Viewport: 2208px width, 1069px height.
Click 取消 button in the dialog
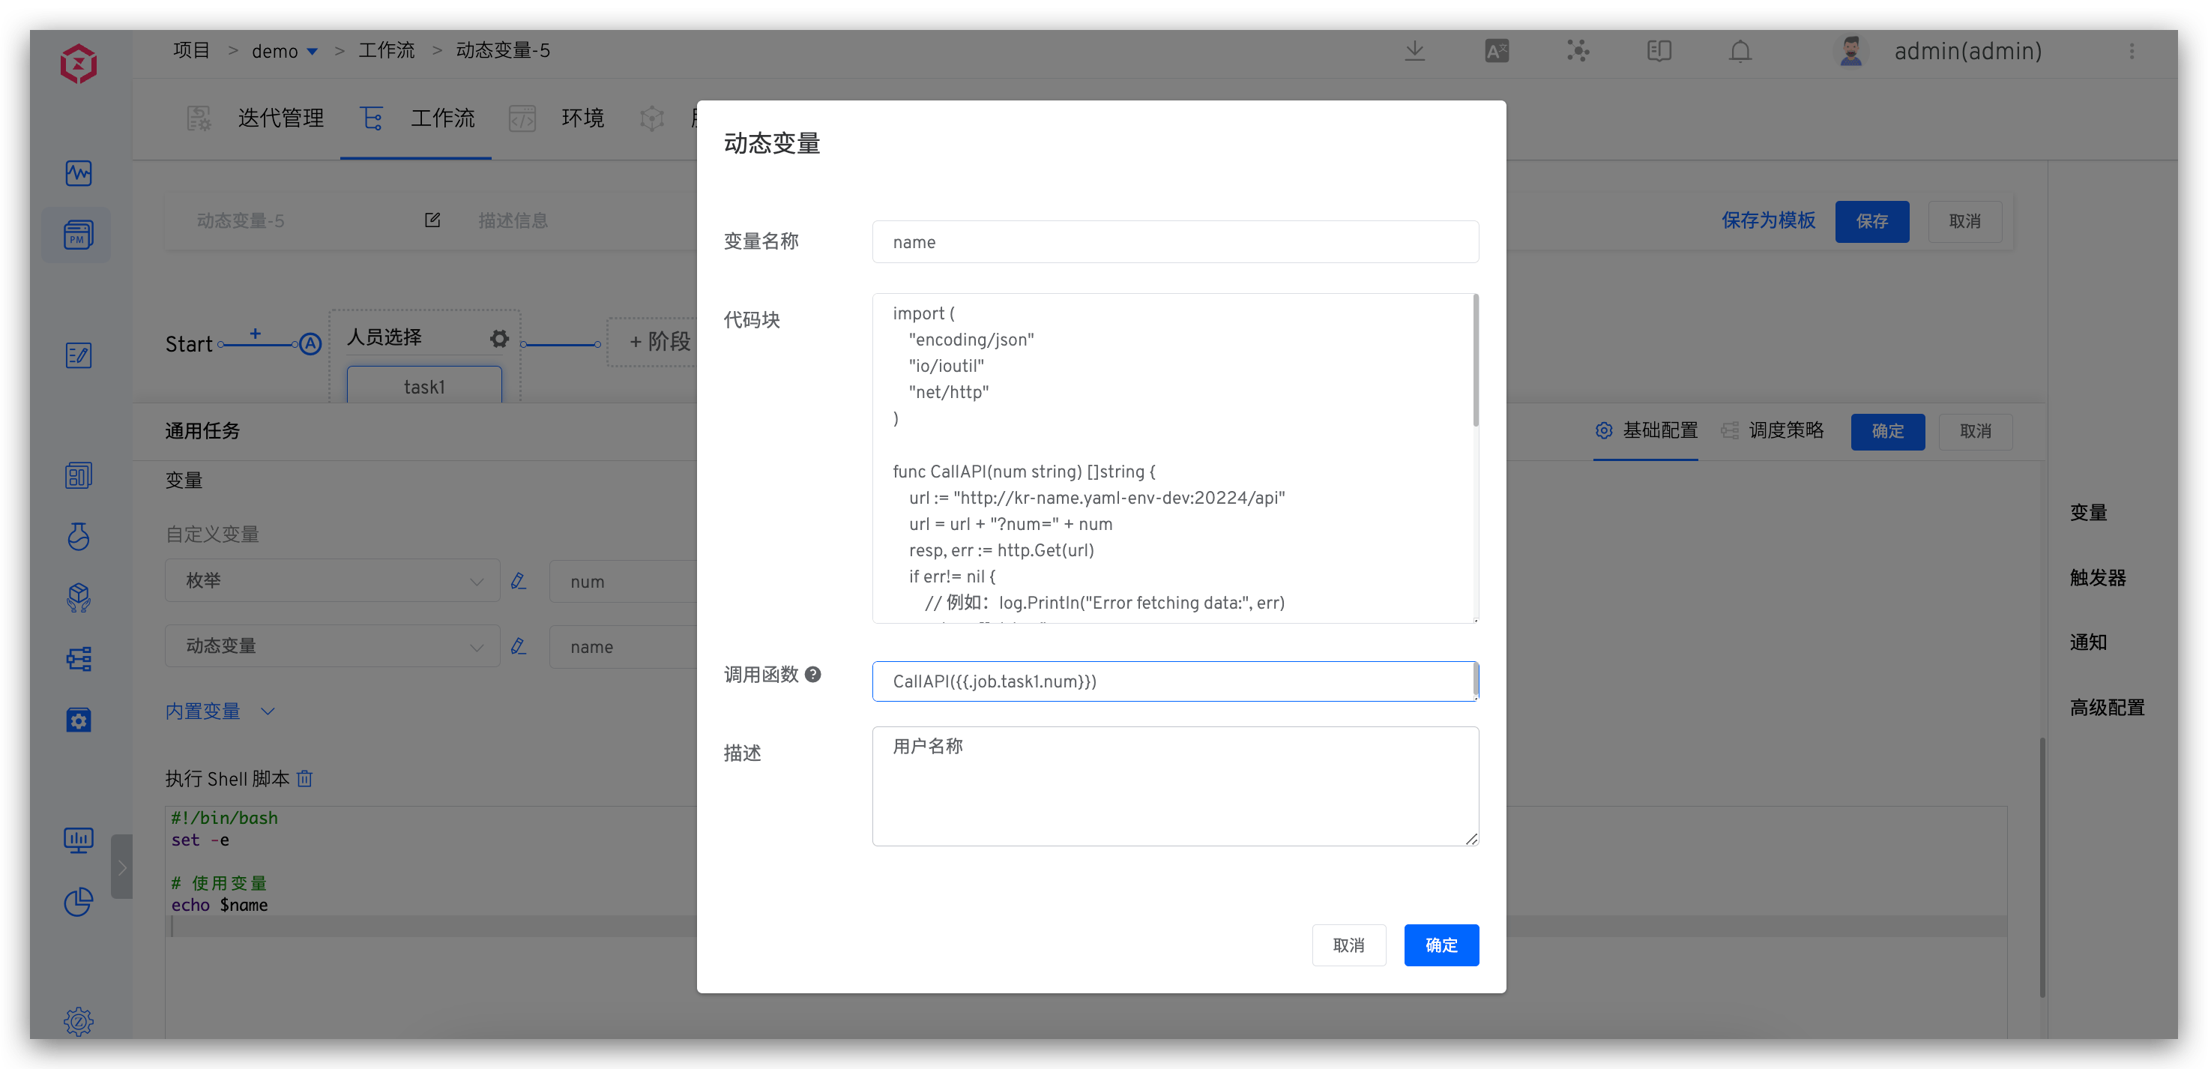pos(1348,945)
